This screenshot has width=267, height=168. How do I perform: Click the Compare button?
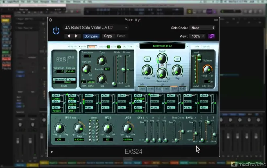[91, 36]
